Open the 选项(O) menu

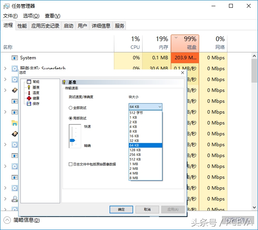pos(31,16)
